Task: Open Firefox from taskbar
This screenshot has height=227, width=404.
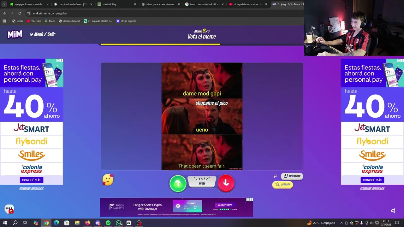Action: [87, 223]
